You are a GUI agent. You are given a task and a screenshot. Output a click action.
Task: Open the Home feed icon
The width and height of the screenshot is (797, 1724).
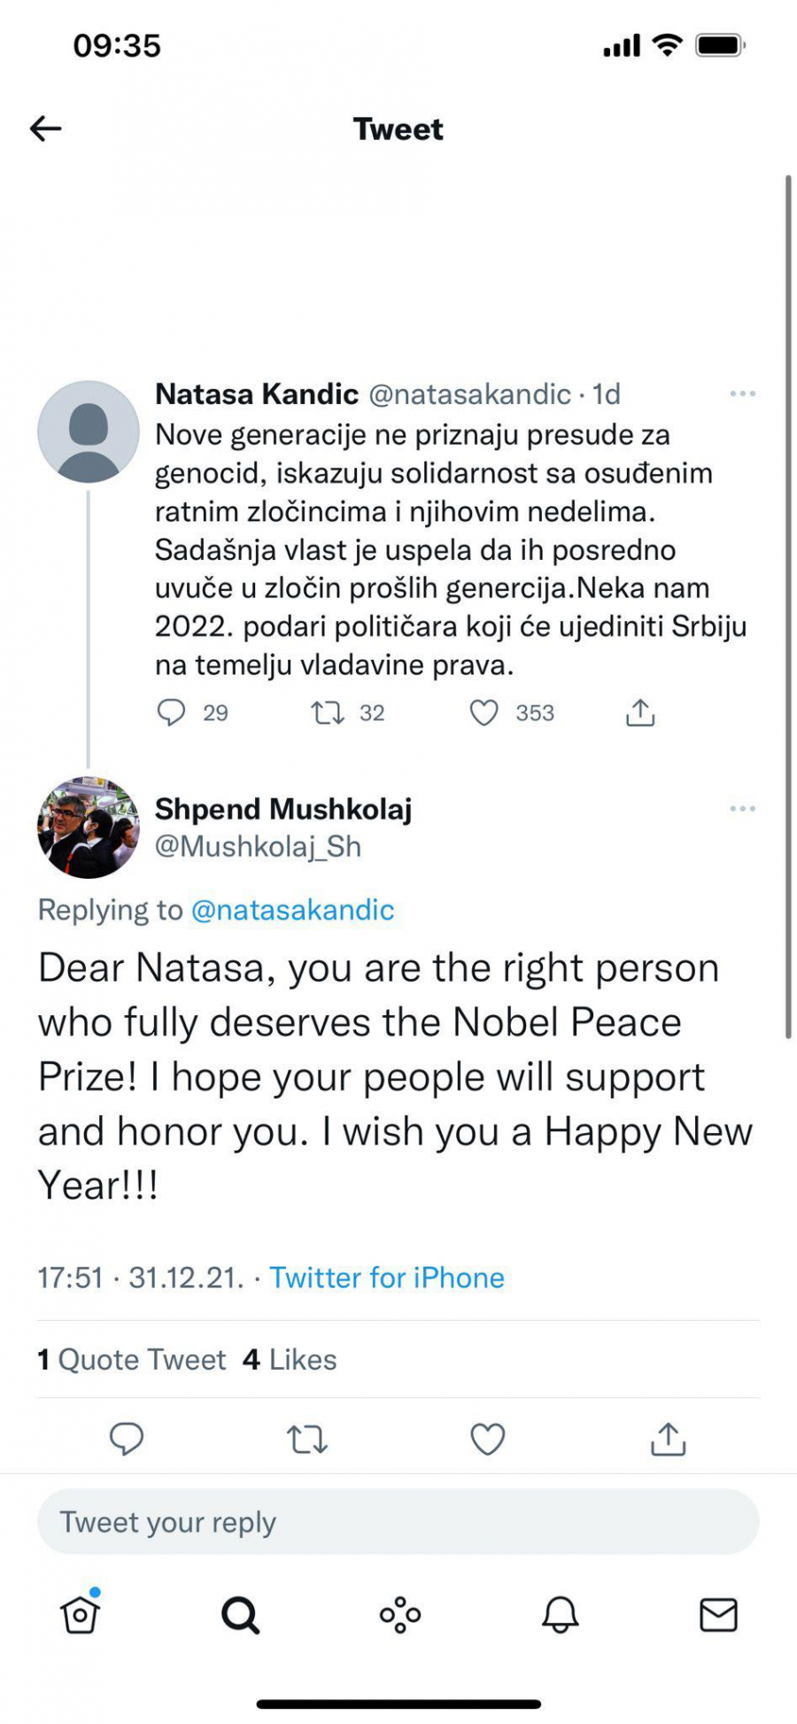coord(80,1614)
